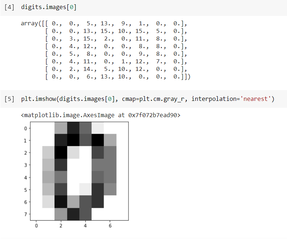Click array row '0., 4., 11., 0., 1., 12., 7., 0.'
Image resolution: width=287 pixels, height=239 pixels.
pyautogui.click(x=116, y=61)
